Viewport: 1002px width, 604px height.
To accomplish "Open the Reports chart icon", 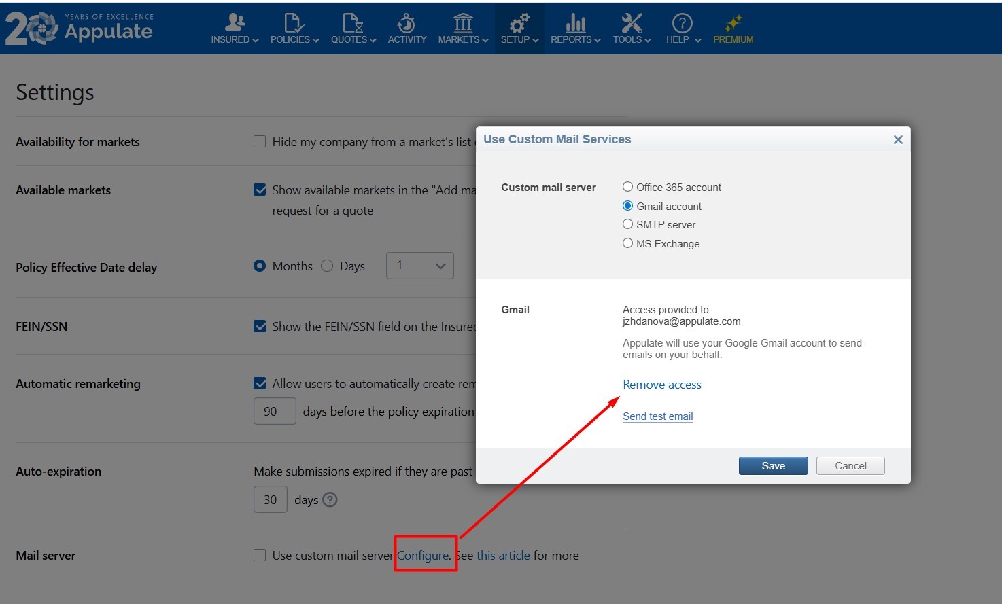I will point(575,23).
